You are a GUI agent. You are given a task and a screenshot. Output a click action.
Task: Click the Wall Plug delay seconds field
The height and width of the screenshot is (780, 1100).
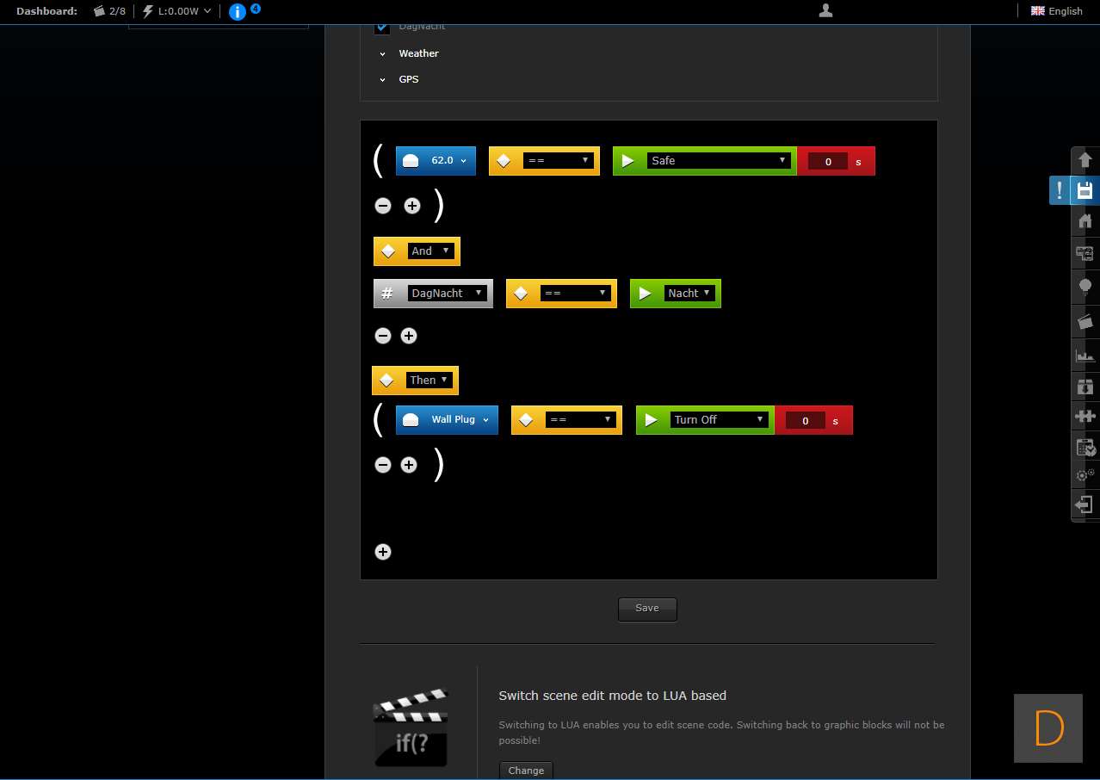pyautogui.click(x=806, y=420)
